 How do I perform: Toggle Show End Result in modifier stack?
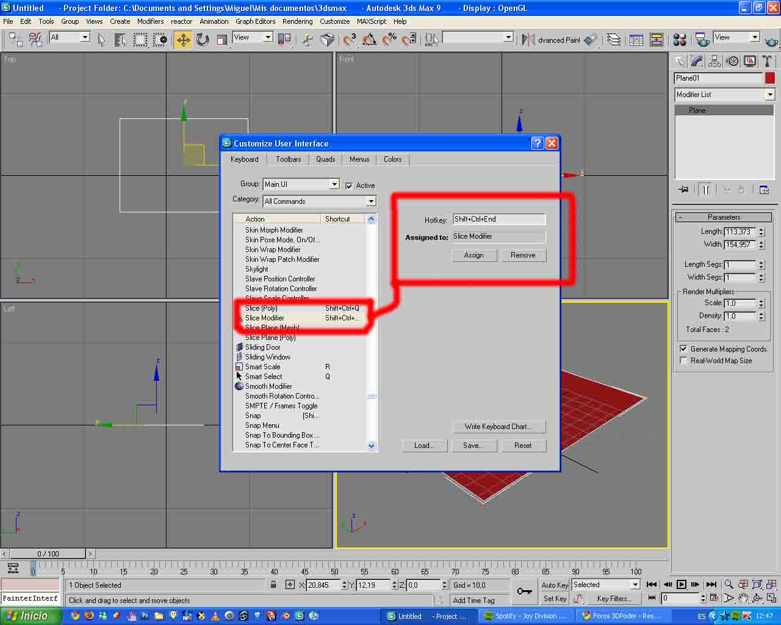[705, 190]
